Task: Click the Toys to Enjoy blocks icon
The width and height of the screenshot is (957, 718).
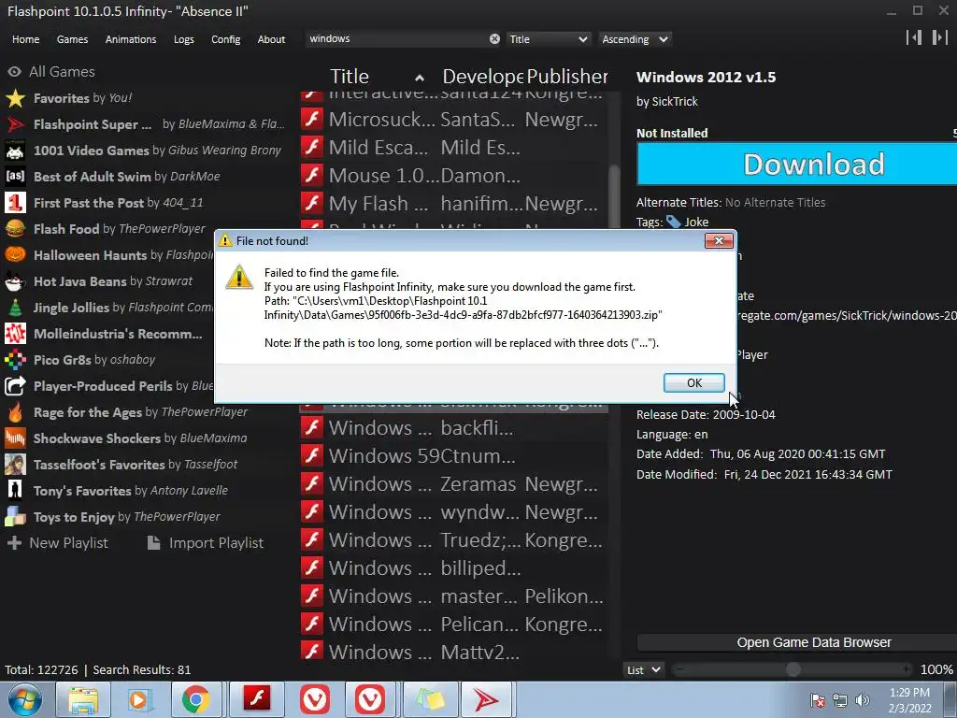Action: [x=15, y=517]
